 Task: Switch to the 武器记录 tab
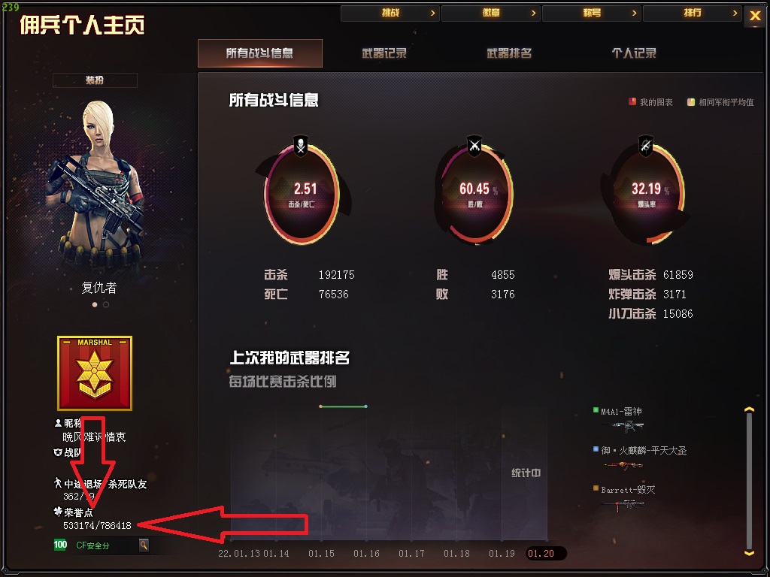384,53
